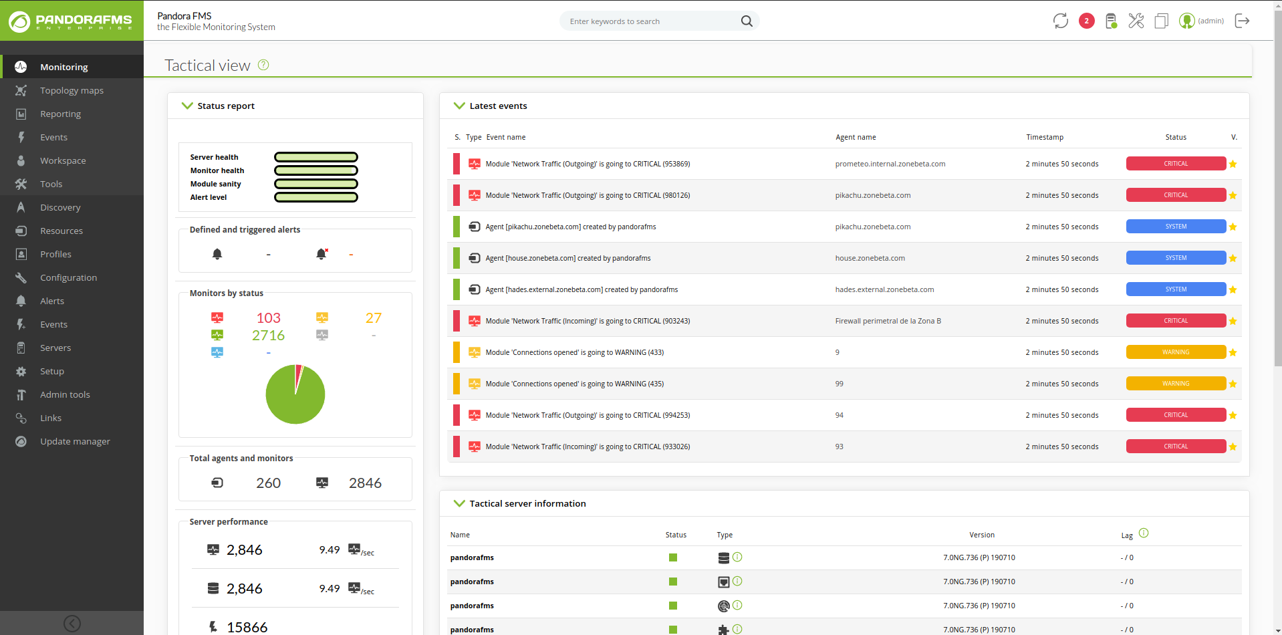Click star icon in Firewall perimetral event row

point(1233,321)
